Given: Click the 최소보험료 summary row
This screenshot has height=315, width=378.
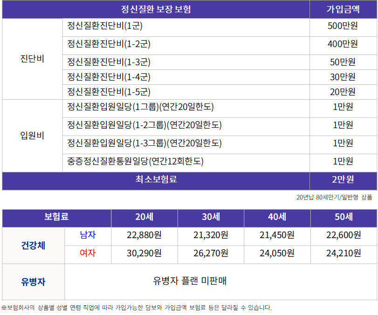Looking at the screenshot, I should point(156,180).
